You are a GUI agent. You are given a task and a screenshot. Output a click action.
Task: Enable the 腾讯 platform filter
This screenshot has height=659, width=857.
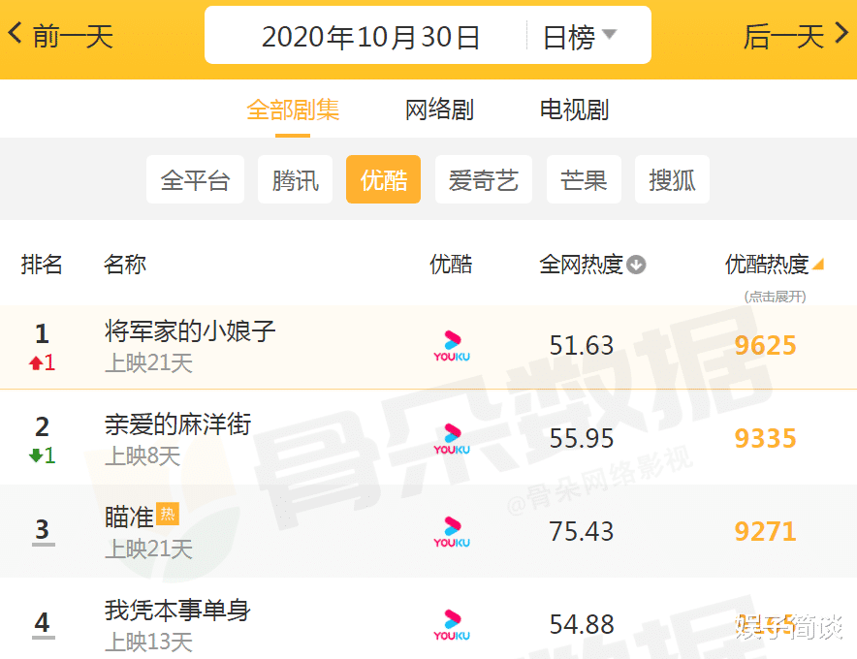click(295, 179)
